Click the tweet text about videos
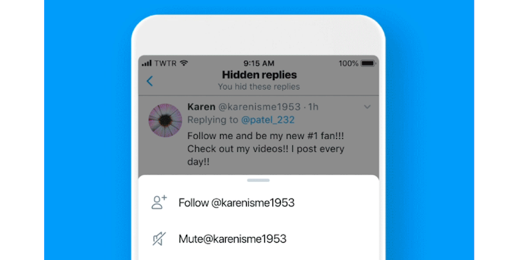513x260 pixels. 265,149
